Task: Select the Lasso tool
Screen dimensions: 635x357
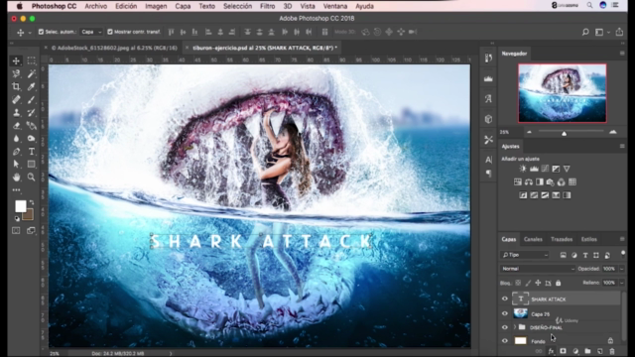Action: tap(16, 73)
